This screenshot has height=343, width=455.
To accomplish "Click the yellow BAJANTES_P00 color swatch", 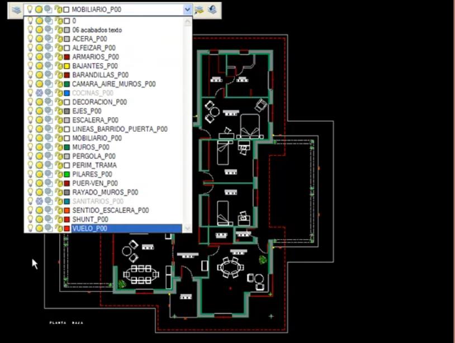I will (x=67, y=66).
